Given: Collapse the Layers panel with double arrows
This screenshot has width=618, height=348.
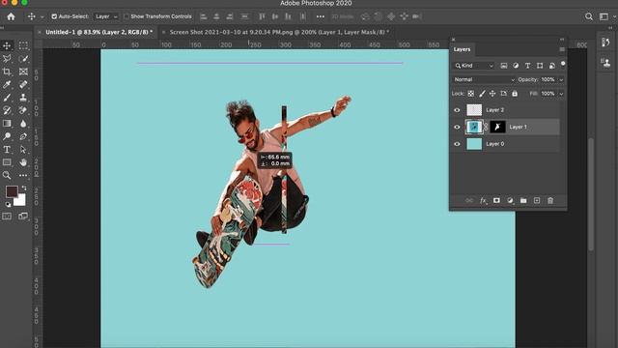Looking at the screenshot, I should coord(562,40).
